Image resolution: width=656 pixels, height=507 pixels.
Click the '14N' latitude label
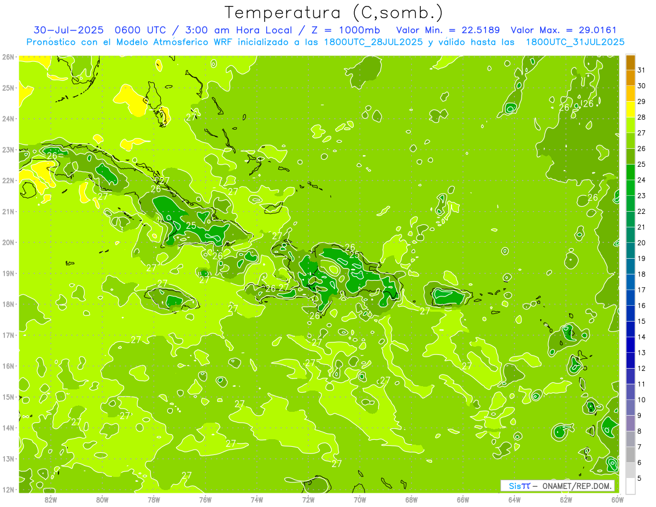pos(8,428)
